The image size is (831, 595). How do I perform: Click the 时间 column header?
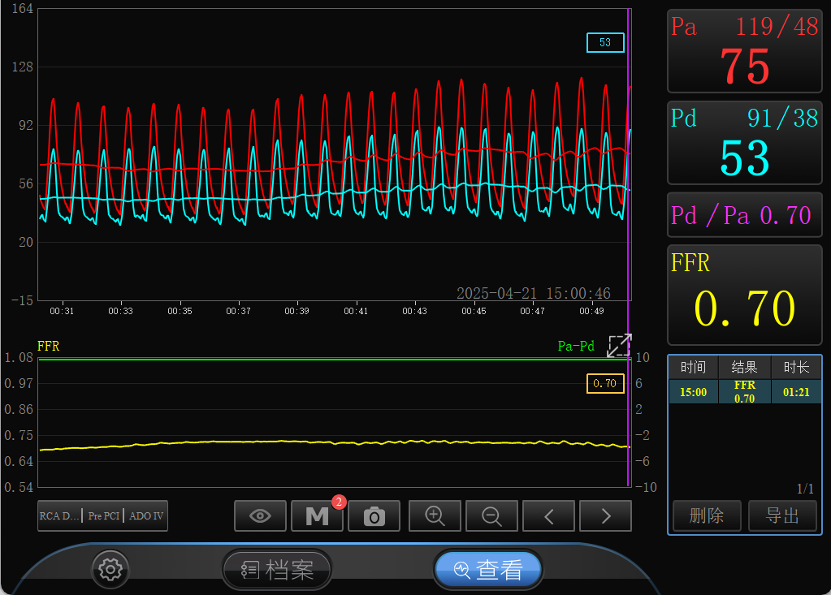[x=693, y=368]
